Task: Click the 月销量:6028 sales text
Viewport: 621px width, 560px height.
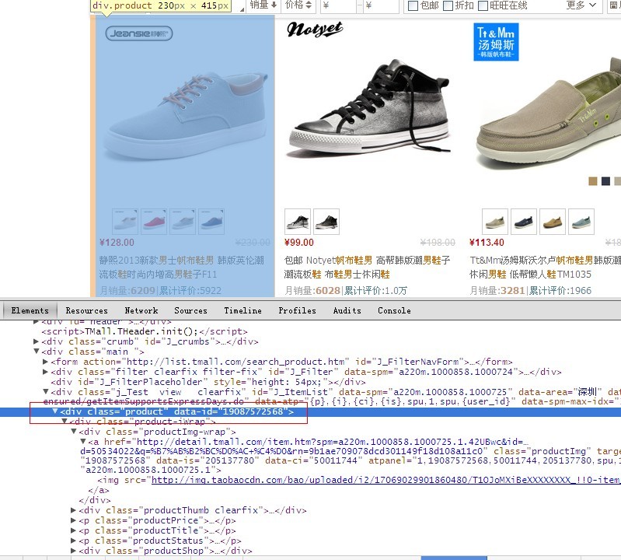Action: click(312, 291)
